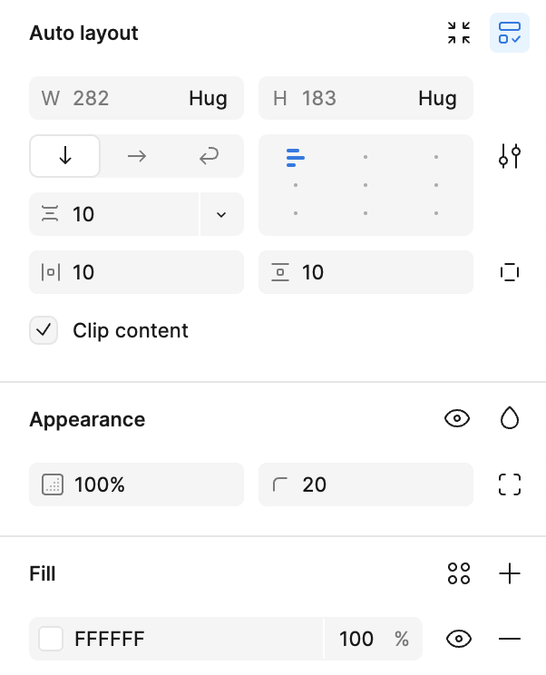Image resolution: width=546 pixels, height=675 pixels.
Task: Open the height Hug sizing dropdown
Action: pos(437,98)
